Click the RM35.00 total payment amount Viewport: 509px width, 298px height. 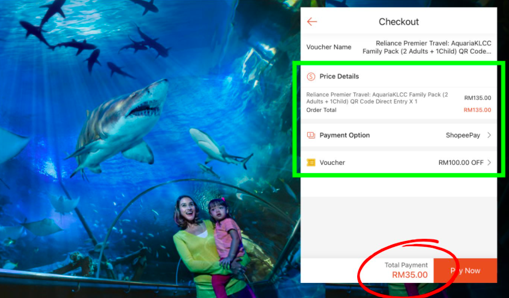click(410, 275)
